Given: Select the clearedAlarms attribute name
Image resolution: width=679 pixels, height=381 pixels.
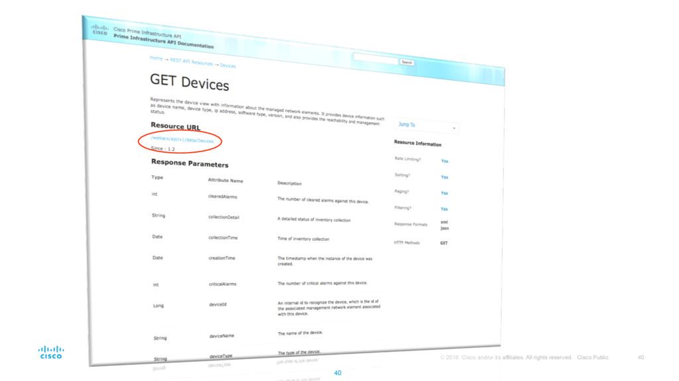Looking at the screenshot, I should click(223, 196).
